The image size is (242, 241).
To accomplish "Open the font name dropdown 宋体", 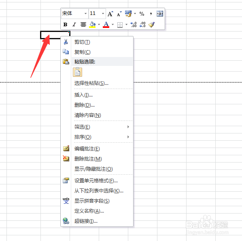I will point(85,14).
